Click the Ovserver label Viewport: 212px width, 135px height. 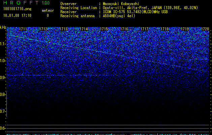tap(68, 4)
